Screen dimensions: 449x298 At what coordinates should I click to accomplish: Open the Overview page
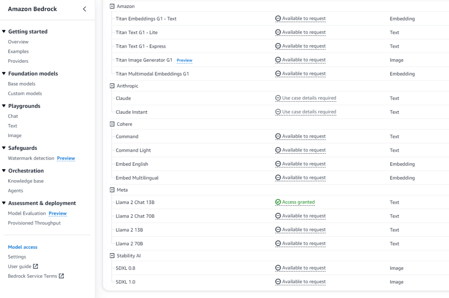click(x=18, y=42)
